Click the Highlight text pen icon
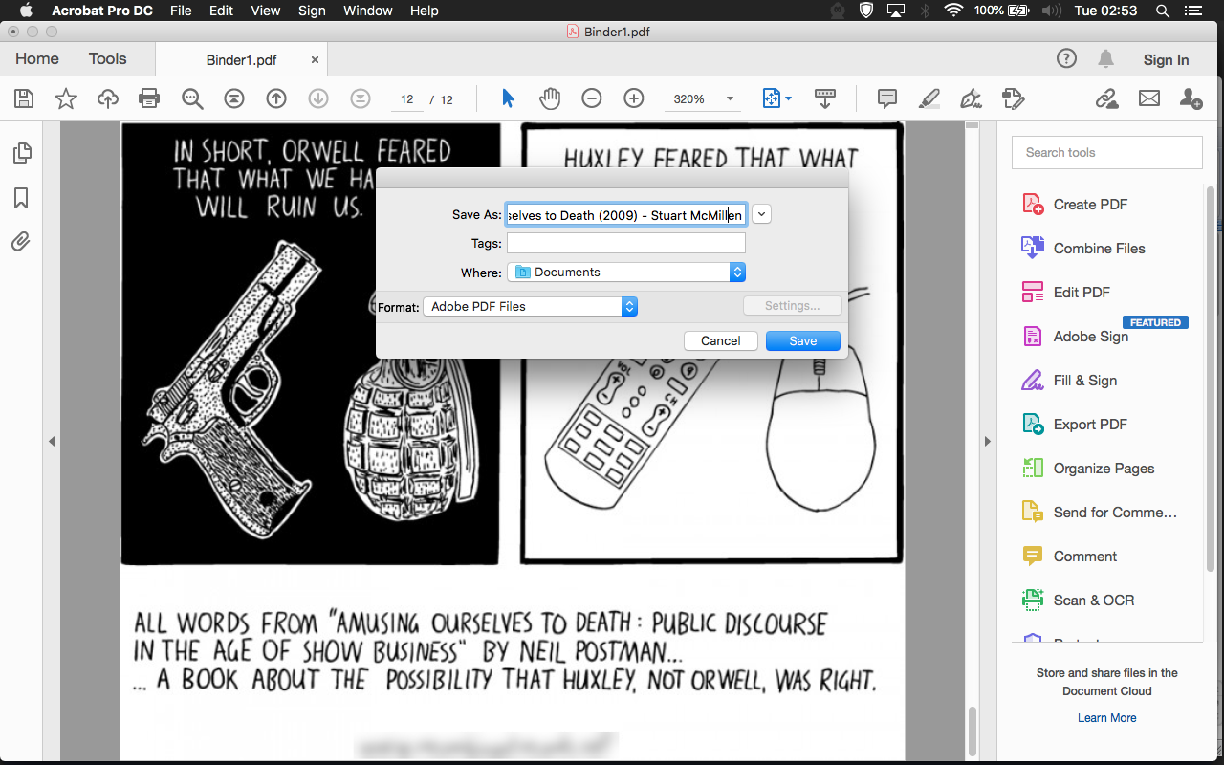 (x=929, y=98)
